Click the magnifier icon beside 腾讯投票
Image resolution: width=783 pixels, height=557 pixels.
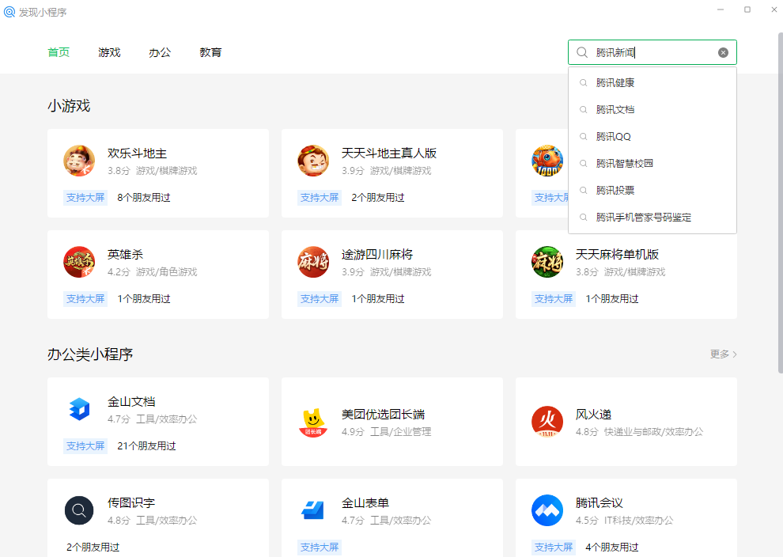click(583, 191)
